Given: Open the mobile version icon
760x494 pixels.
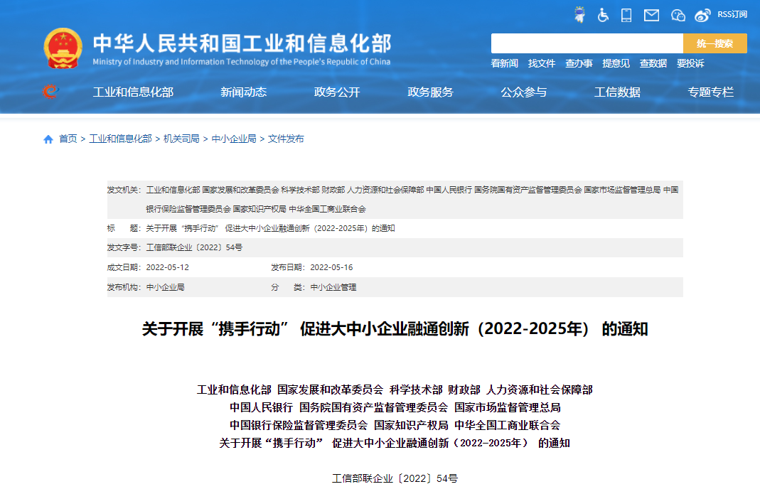Looking at the screenshot, I should pos(626,15).
